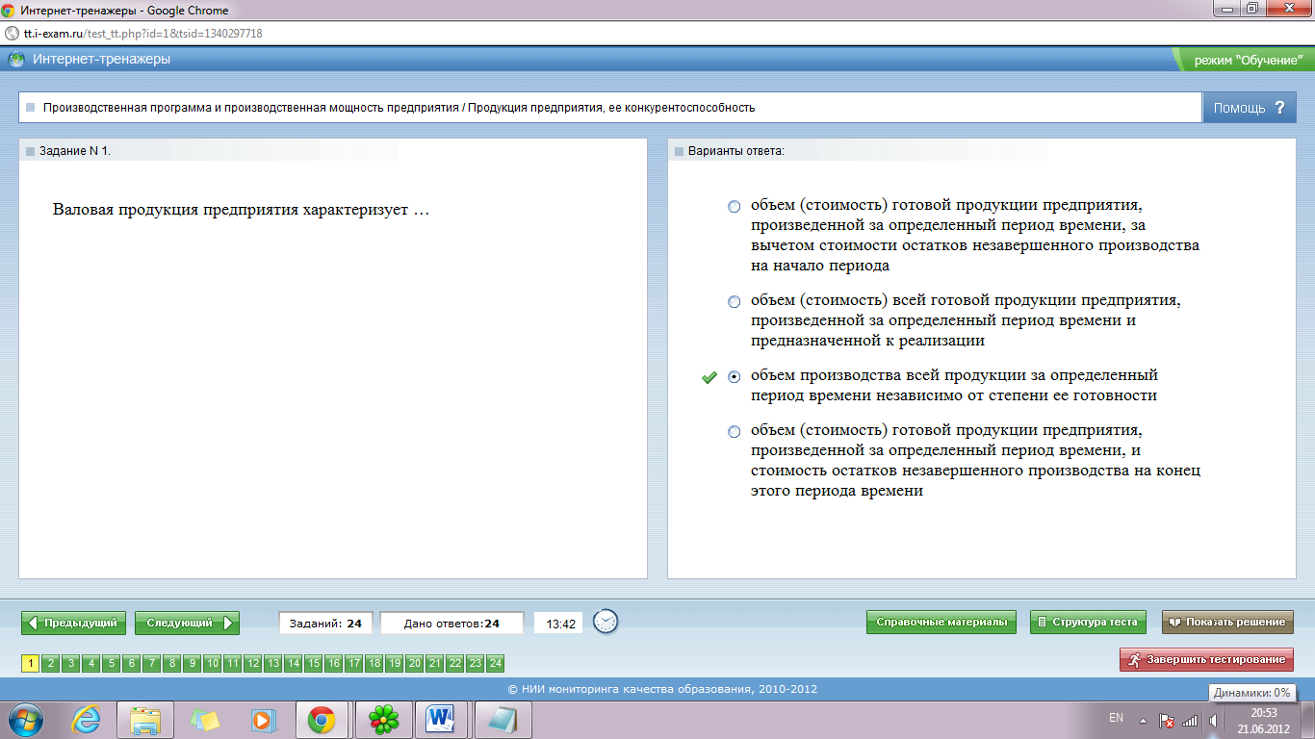Open the Action Center flag icon
Screen dimensions: 1315x739
coord(1166,719)
